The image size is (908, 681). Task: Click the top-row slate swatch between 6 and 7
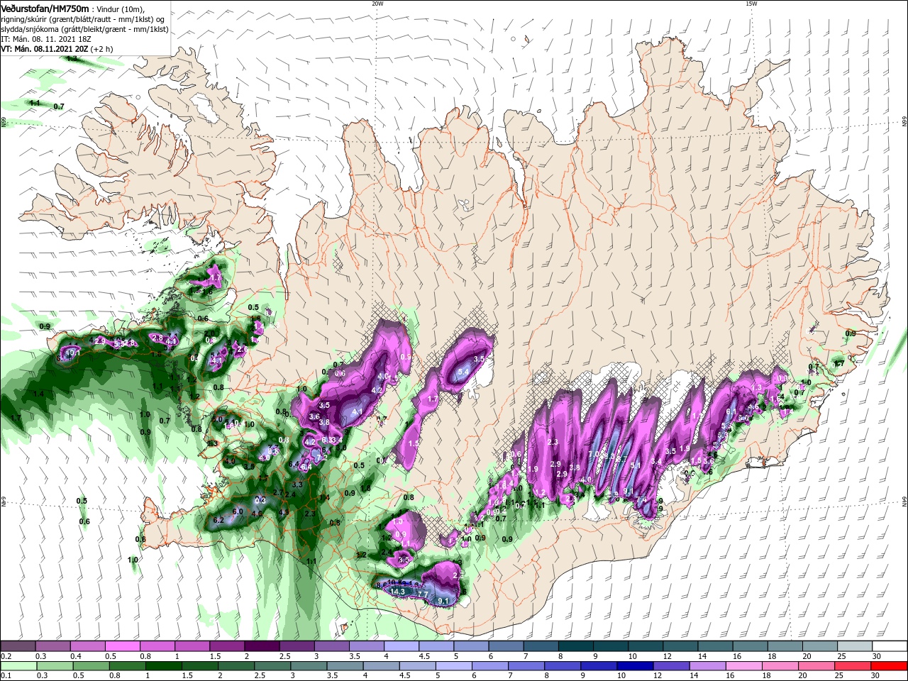coord(505,646)
